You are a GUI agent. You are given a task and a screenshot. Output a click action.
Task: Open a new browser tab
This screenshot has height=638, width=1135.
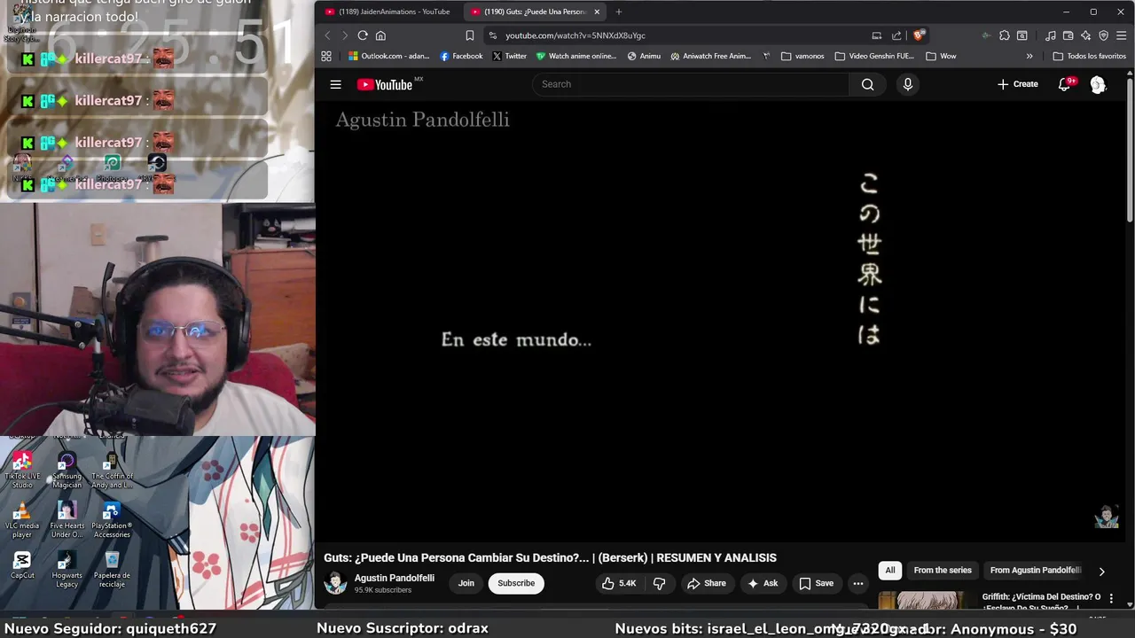[619, 12]
